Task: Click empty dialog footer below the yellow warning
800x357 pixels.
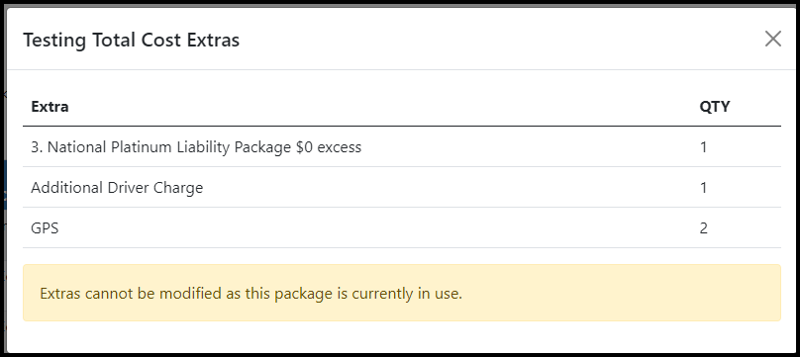Action: (x=402, y=337)
